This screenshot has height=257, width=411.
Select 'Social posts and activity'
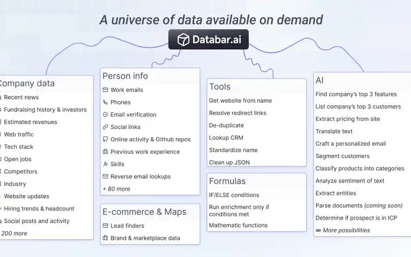click(36, 221)
